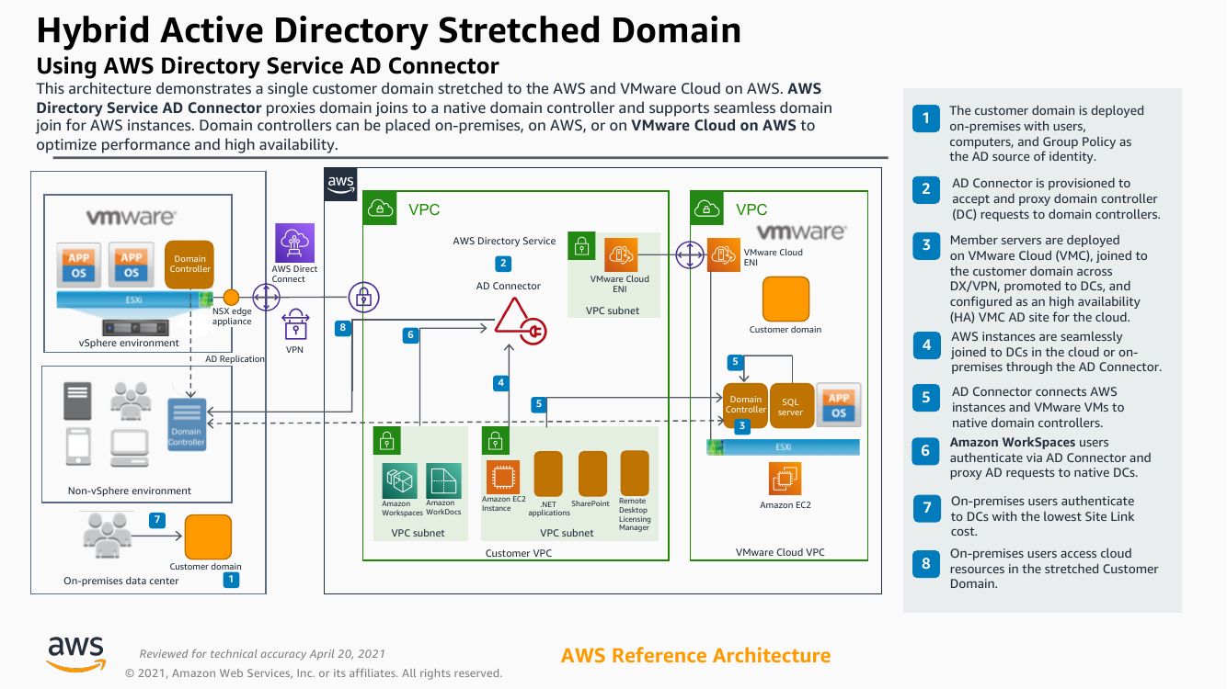Click the VPC cloud icon of VMware Cloud VPC
The width and height of the screenshot is (1227, 689).
(x=708, y=209)
